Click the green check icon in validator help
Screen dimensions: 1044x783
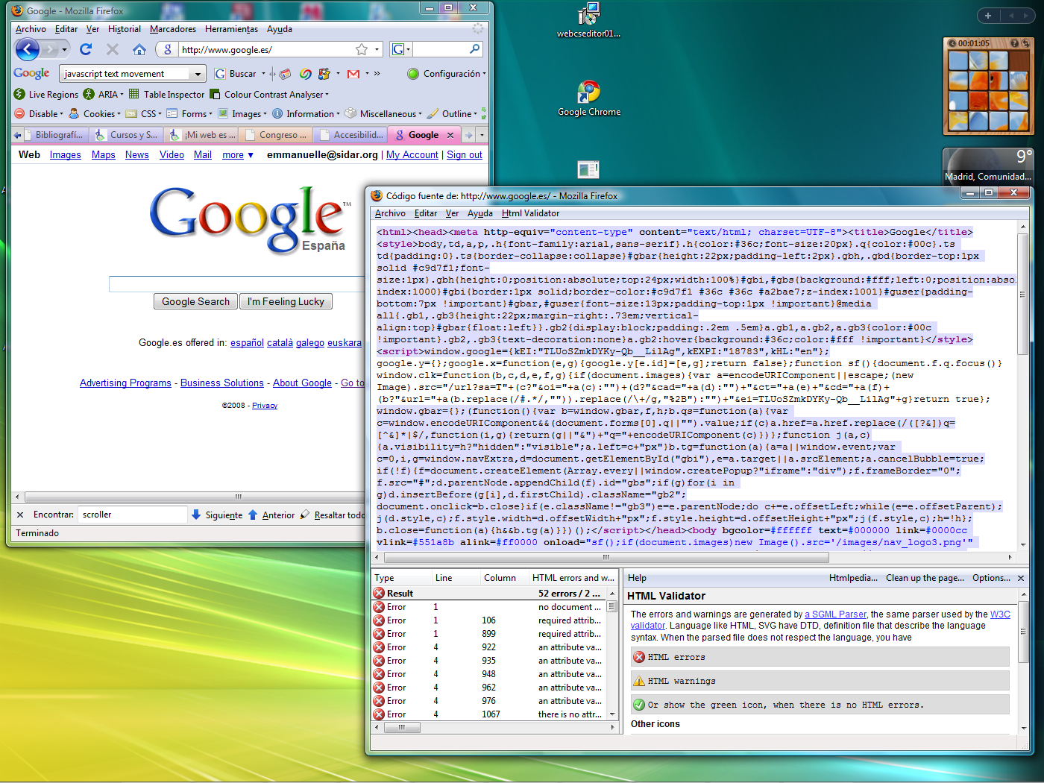(x=639, y=705)
